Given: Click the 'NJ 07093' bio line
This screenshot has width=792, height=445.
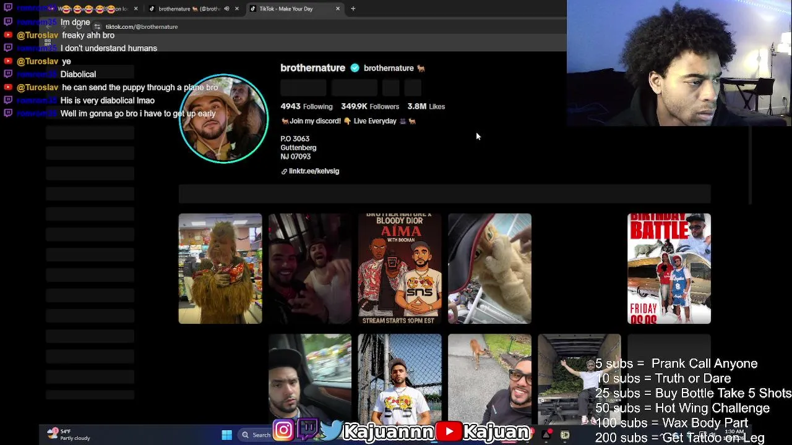Looking at the screenshot, I should point(295,156).
